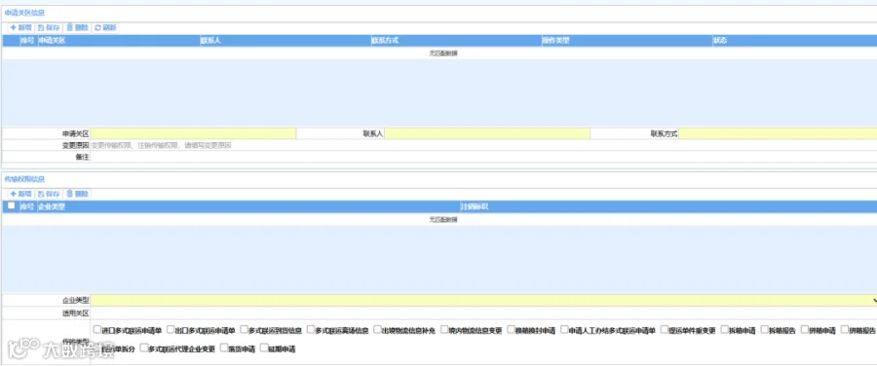Click 新增 in the 传输权限信息 toolbar
This screenshot has width=877, height=366.
pyautogui.click(x=21, y=194)
